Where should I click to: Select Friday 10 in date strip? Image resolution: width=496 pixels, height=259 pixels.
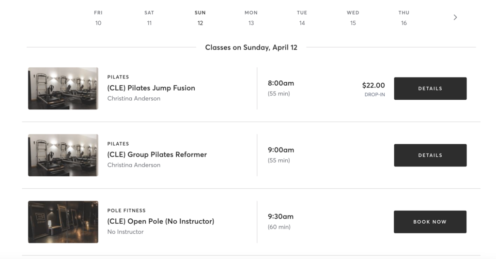tap(98, 18)
